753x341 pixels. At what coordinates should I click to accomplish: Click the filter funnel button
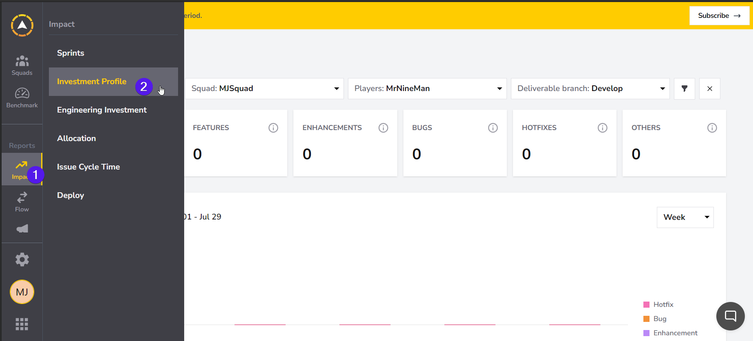pos(685,89)
